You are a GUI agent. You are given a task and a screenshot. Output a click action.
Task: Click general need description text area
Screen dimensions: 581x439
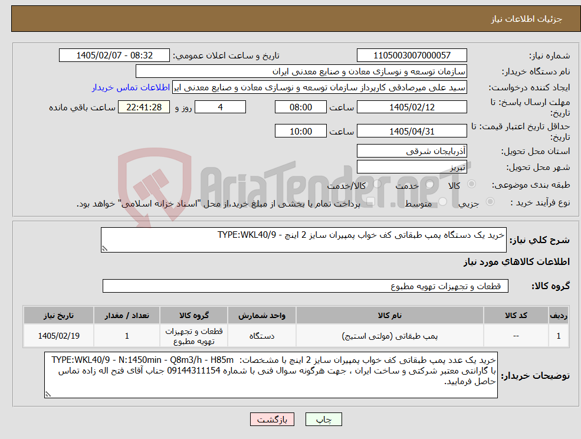coord(303,240)
